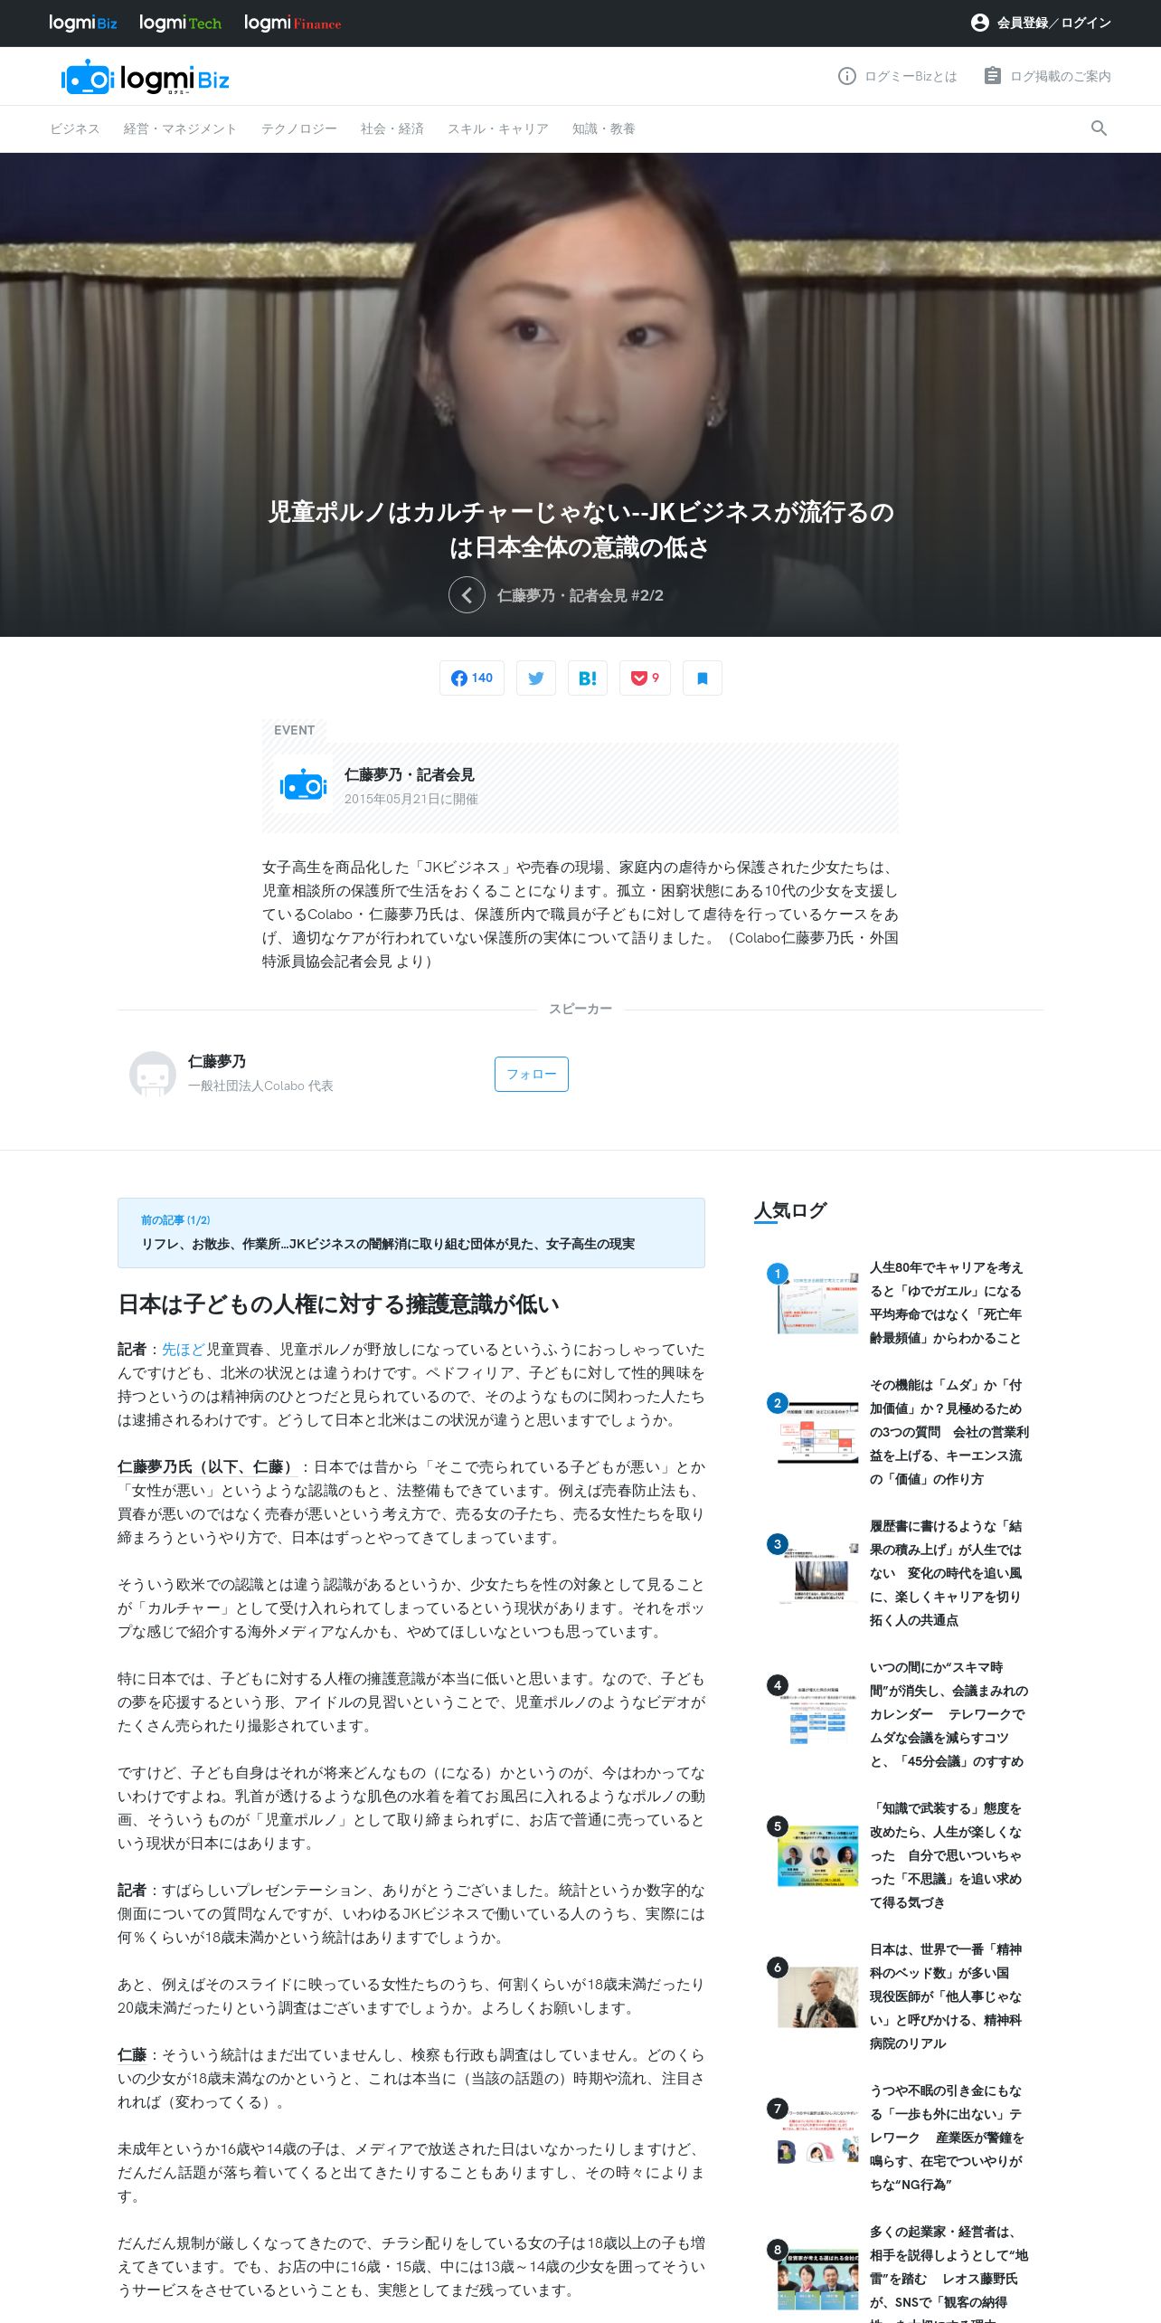Click the 2015年05月21日に開催 date text
This screenshot has height=2323, width=1161.
coord(411,799)
